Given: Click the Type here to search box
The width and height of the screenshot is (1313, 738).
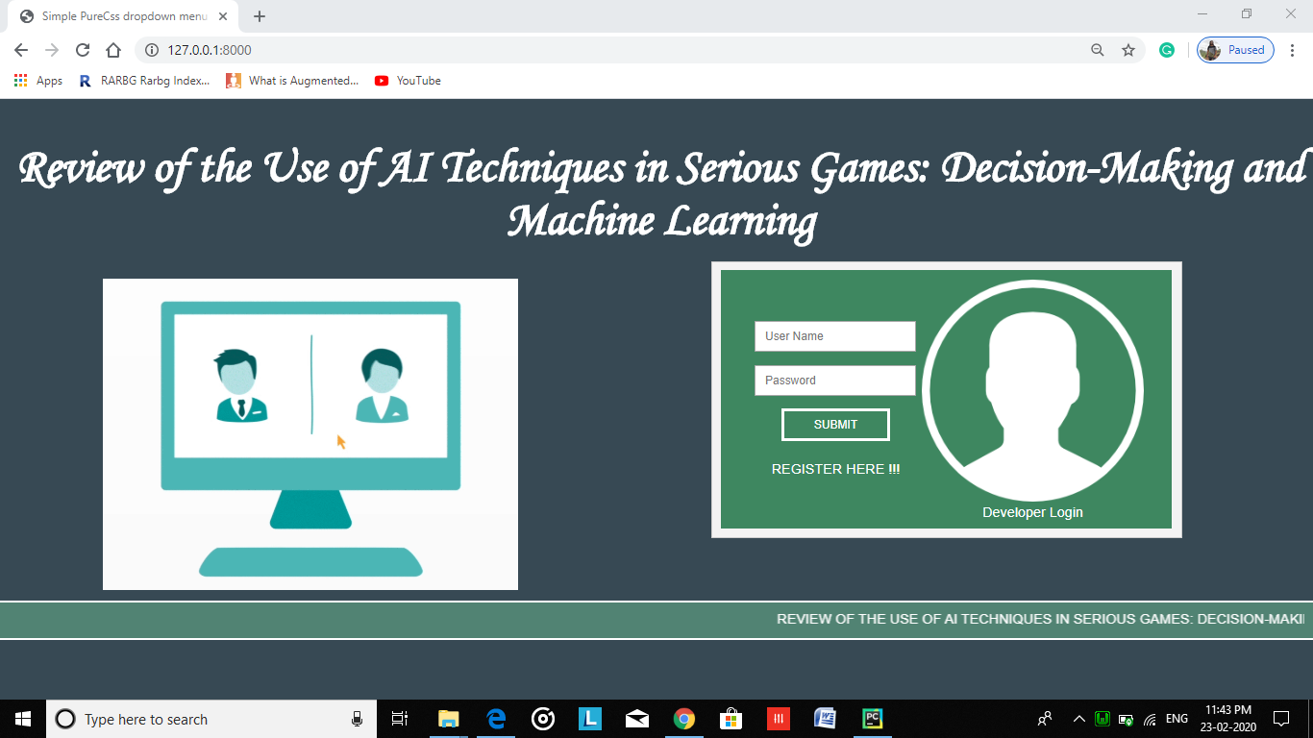Looking at the screenshot, I should pyautogui.click(x=210, y=719).
